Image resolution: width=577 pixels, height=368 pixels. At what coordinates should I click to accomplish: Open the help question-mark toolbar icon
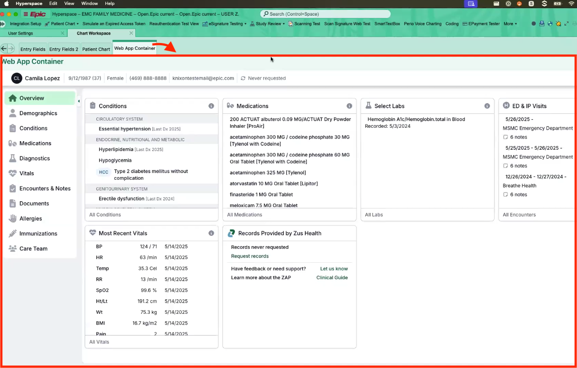click(x=542, y=24)
